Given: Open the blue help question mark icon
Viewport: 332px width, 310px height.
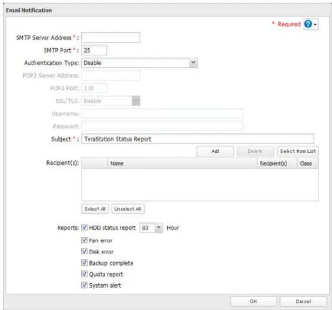Looking at the screenshot, I should [308, 24].
